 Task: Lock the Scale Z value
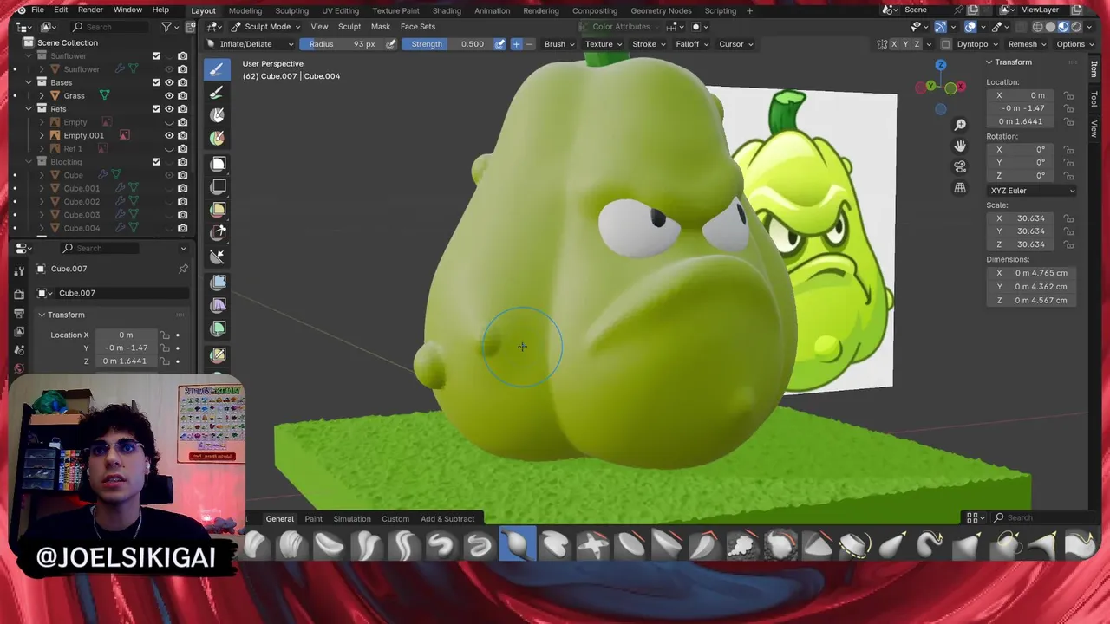pos(1068,244)
